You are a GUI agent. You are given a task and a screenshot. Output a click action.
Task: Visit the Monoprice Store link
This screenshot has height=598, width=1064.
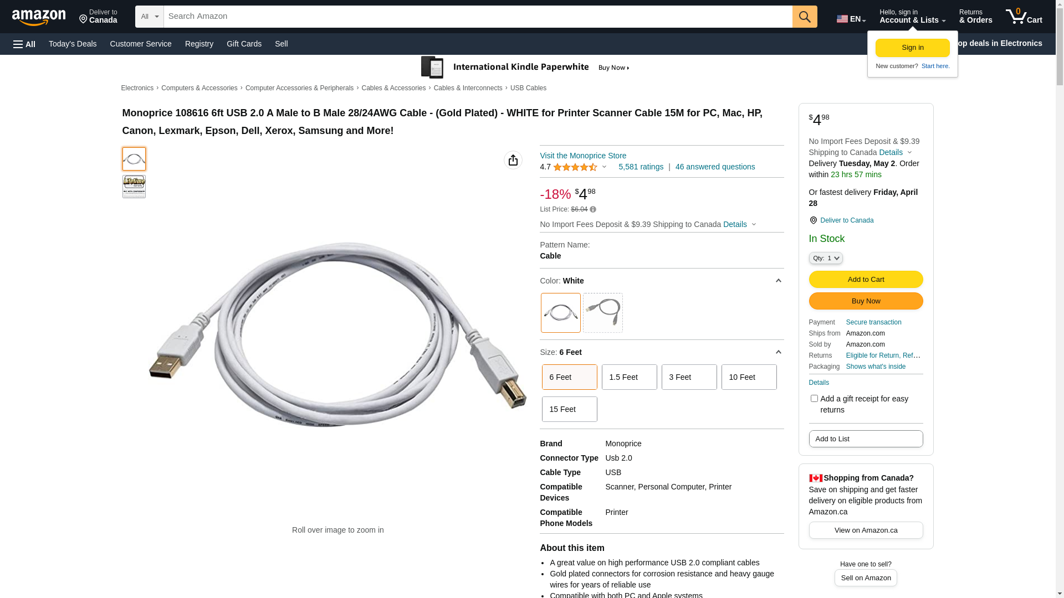click(583, 156)
